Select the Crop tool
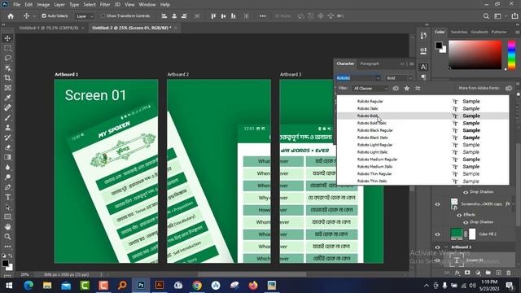 (7, 78)
